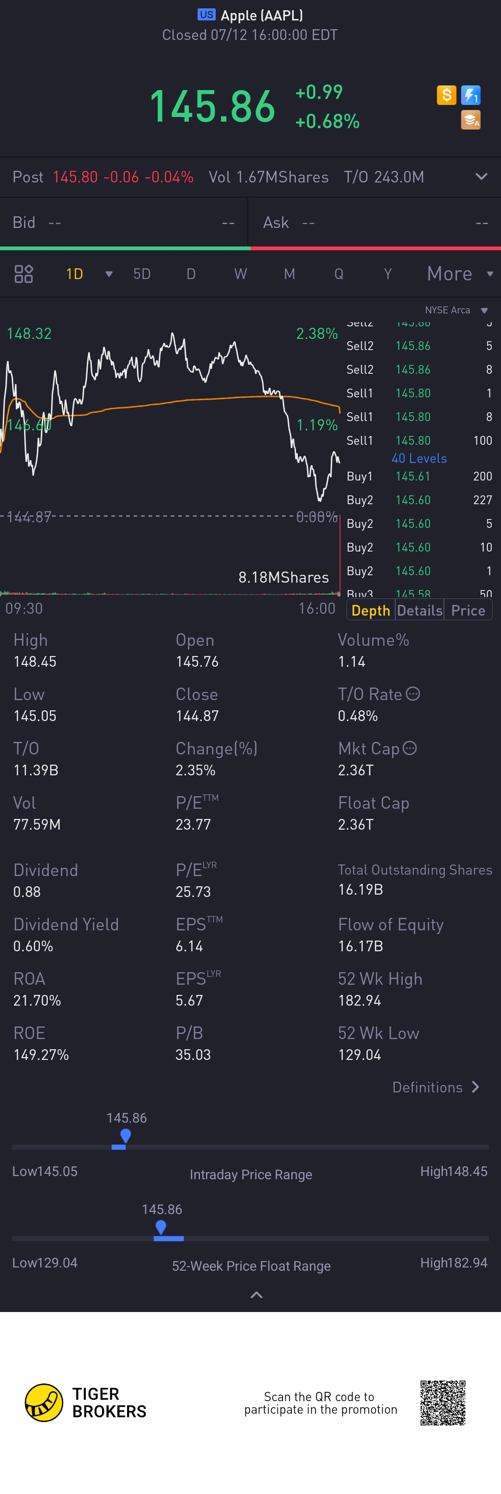Viewport: 501px width, 1494px height.
Task: Tap the info icon beside Mkt Cap
Action: pos(410,748)
